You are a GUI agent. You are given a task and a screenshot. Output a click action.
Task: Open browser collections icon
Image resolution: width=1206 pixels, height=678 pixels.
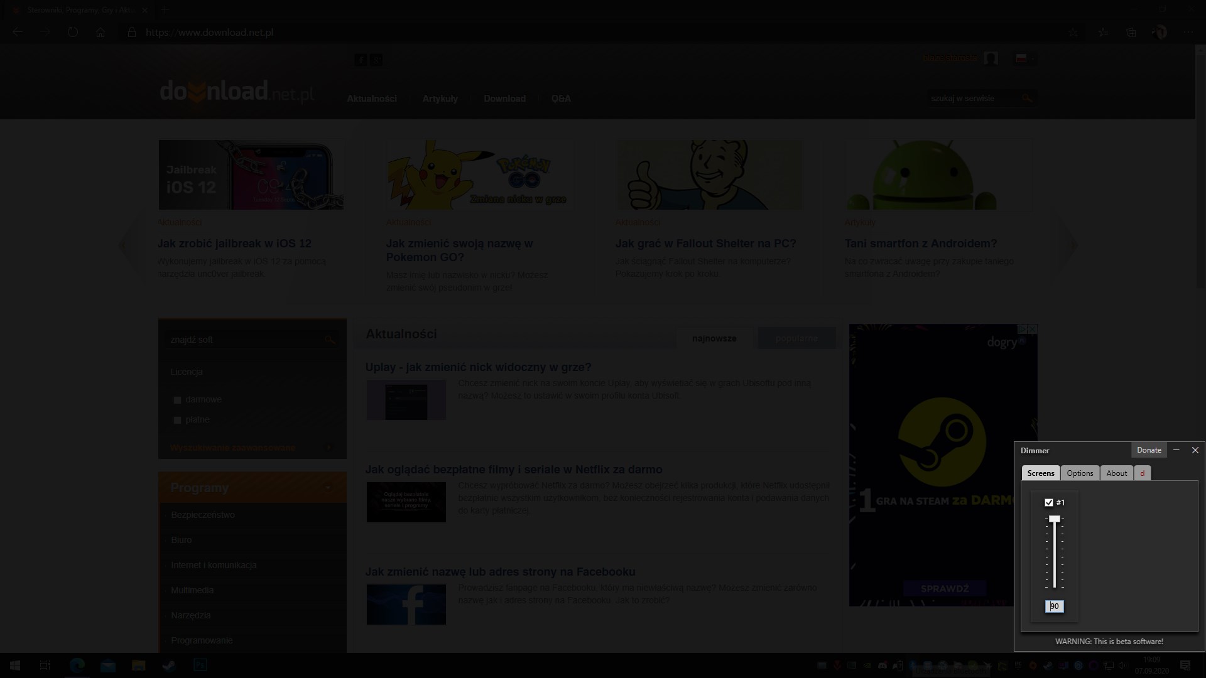1131,32
